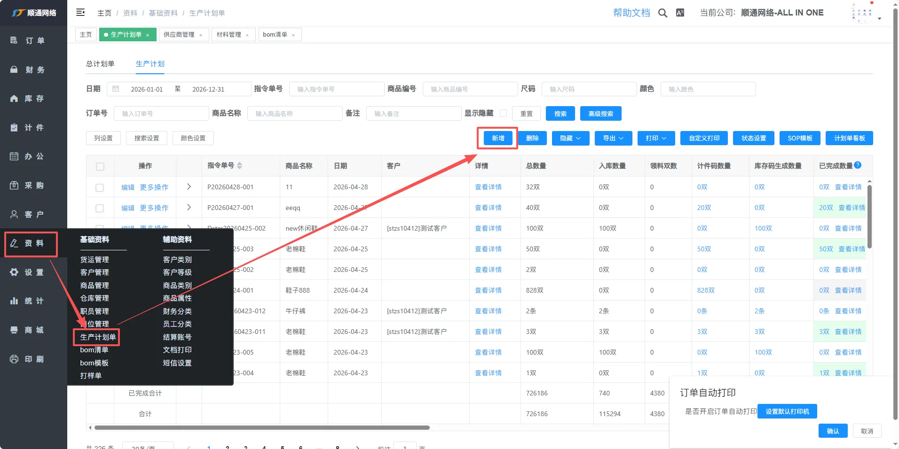This screenshot has height=449, width=899.
Task: Open the 设置 gear sidebar icon
Action: (14, 272)
